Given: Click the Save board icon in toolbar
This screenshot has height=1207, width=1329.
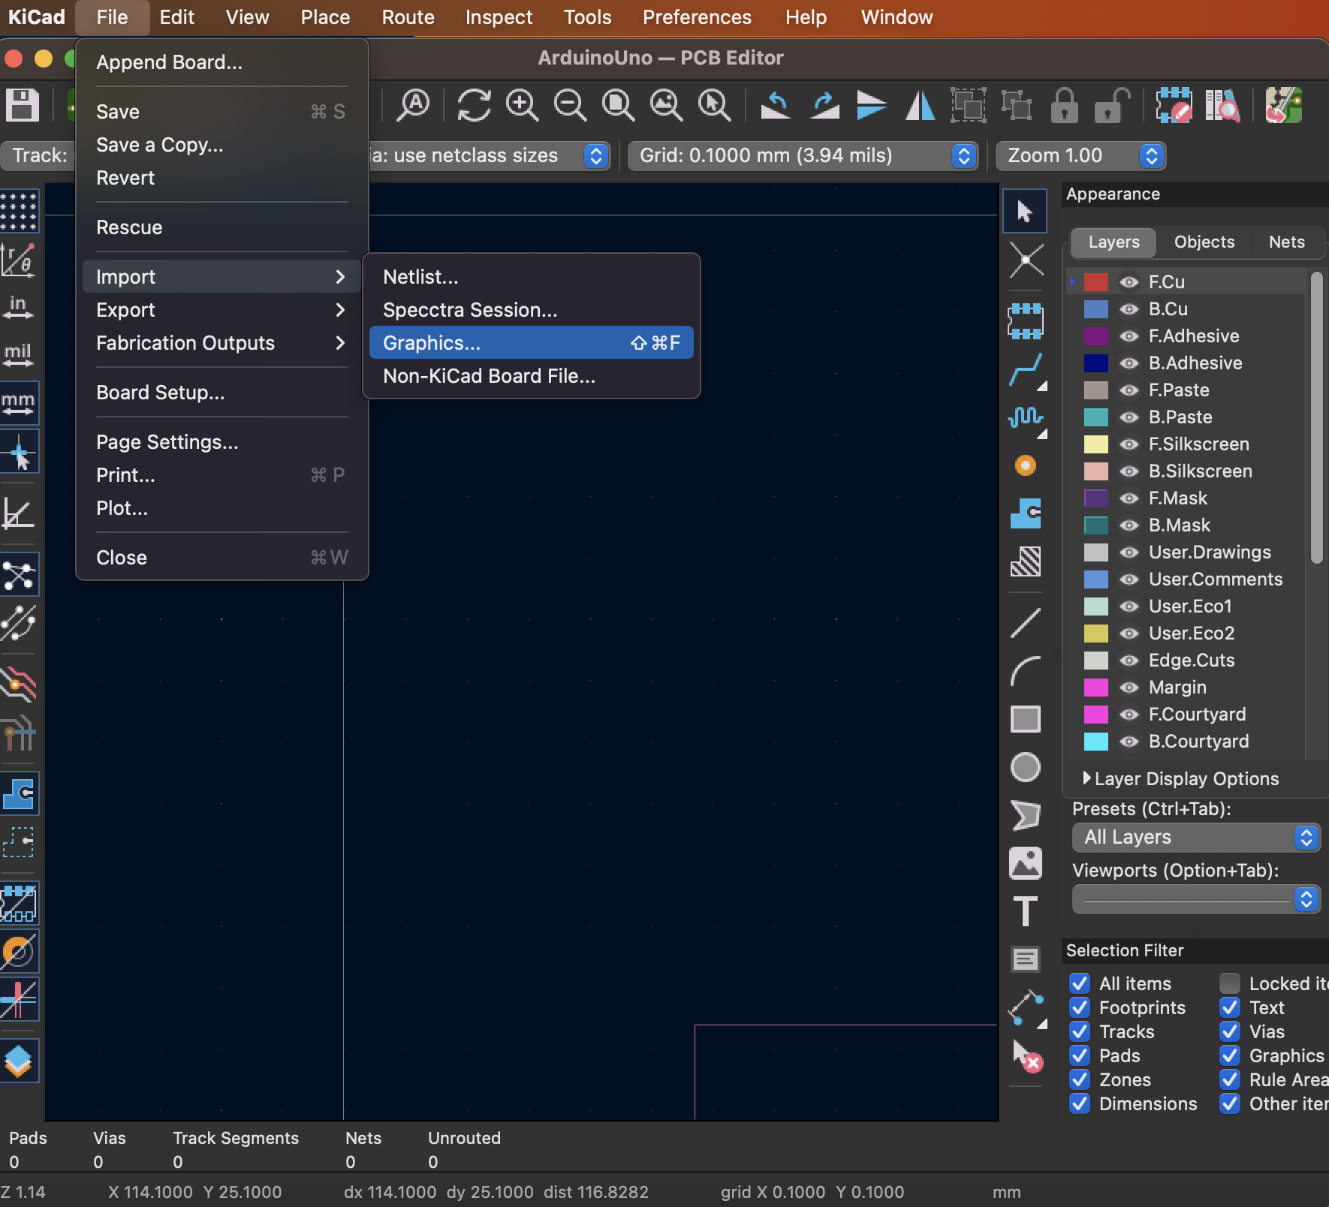Looking at the screenshot, I should [23, 105].
